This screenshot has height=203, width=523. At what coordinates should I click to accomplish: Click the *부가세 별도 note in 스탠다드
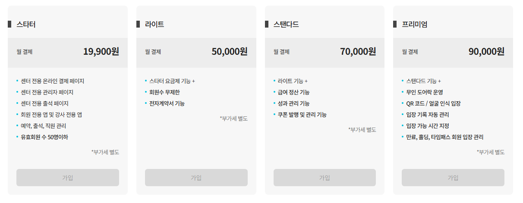pyautogui.click(x=362, y=129)
